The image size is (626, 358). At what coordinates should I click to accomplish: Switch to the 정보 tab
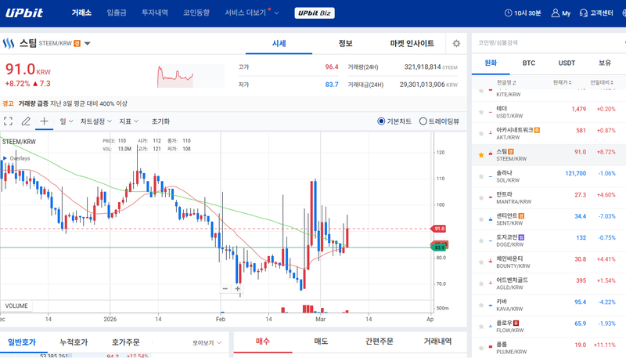[345, 43]
